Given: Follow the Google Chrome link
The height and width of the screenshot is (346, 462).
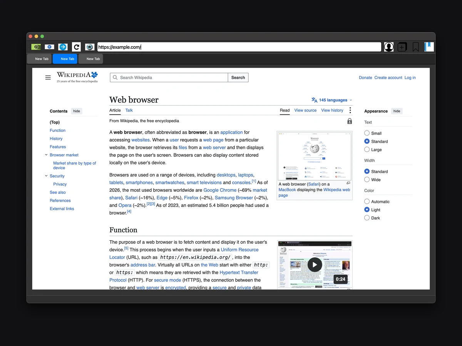Looking at the screenshot, I should [x=220, y=190].
